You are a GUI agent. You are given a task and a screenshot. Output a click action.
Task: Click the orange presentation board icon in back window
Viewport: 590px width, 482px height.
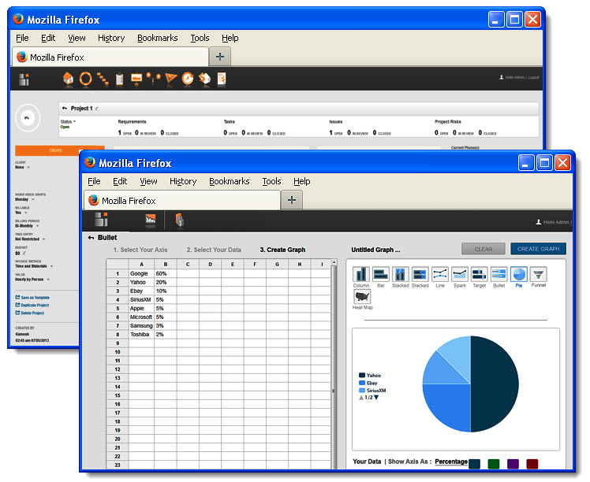[136, 79]
